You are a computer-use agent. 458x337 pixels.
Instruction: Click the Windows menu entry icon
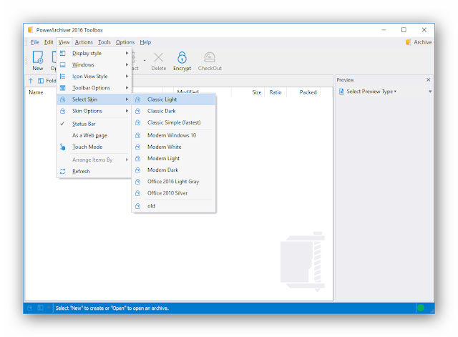[62, 65]
